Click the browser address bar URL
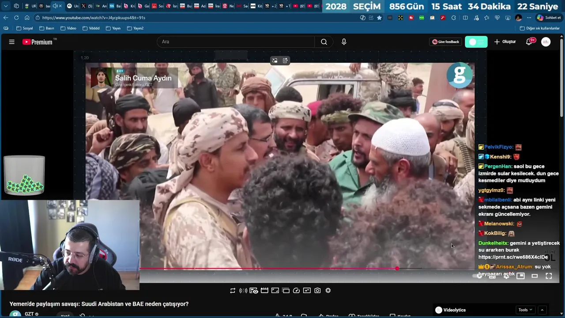This screenshot has height=318, width=565. click(x=94, y=18)
